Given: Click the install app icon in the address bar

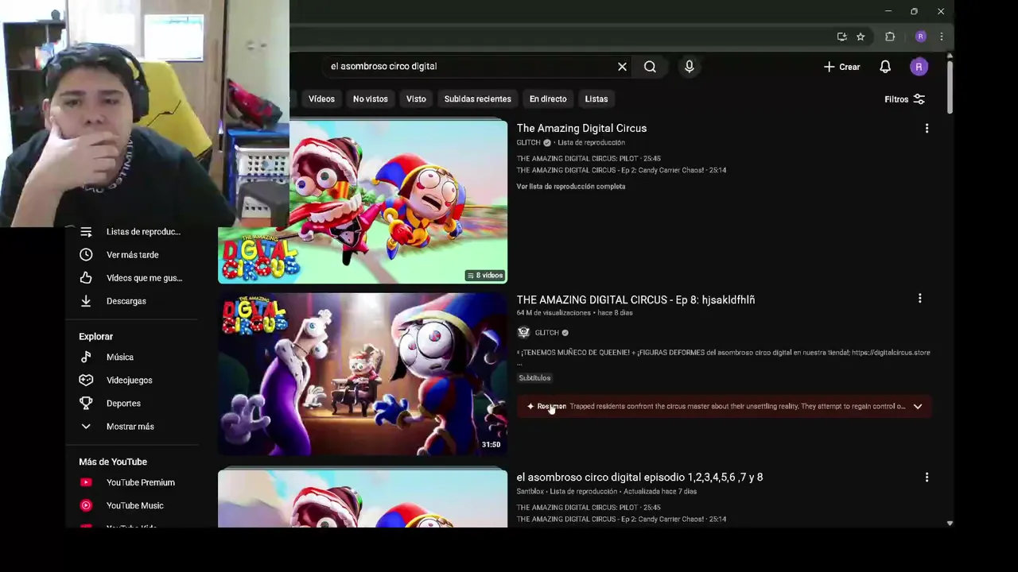Looking at the screenshot, I should pyautogui.click(x=841, y=37).
